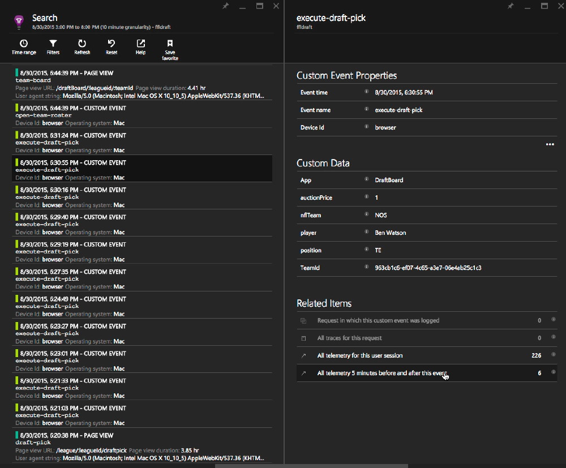Screen dimensions: 566x468
Task: Click the Event name value execute-draft-pick
Action: [x=398, y=110]
